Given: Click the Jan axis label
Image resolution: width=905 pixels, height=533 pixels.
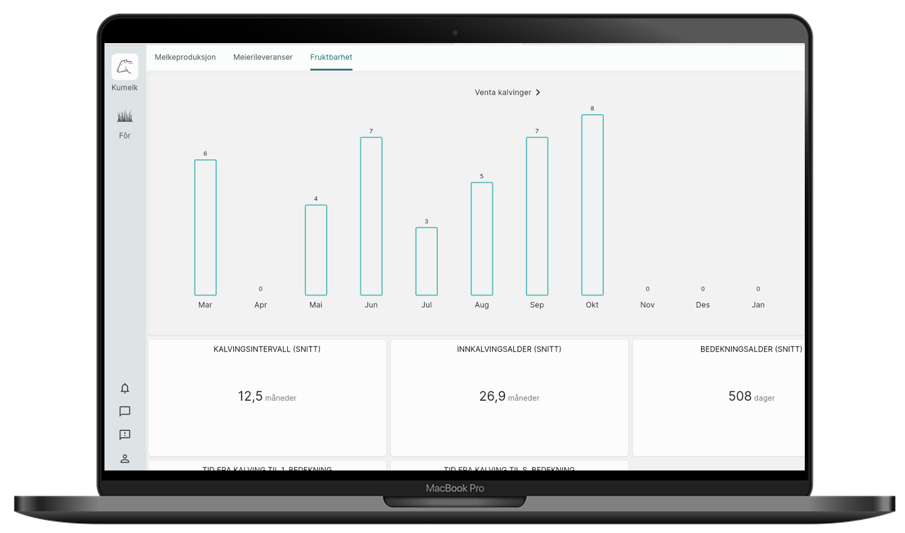Looking at the screenshot, I should [x=758, y=305].
